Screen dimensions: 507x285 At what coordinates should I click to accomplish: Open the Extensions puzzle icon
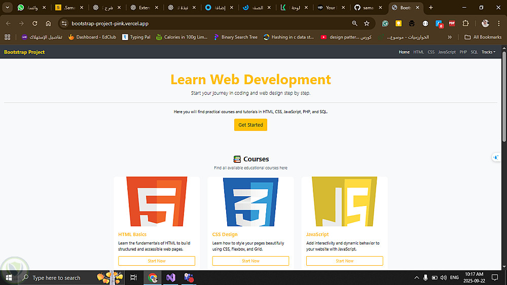coord(465,23)
